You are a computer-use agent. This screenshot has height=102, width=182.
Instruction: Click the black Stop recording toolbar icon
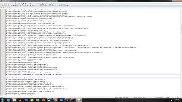[57, 5]
